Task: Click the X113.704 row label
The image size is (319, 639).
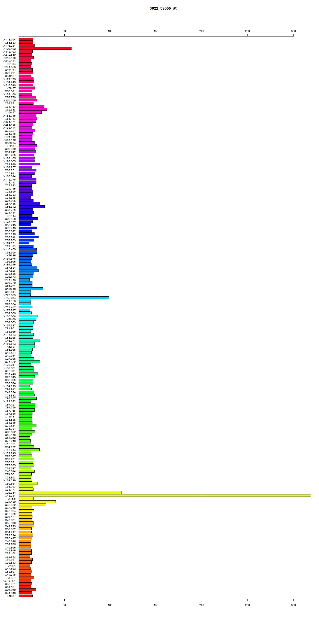Action: [10, 39]
